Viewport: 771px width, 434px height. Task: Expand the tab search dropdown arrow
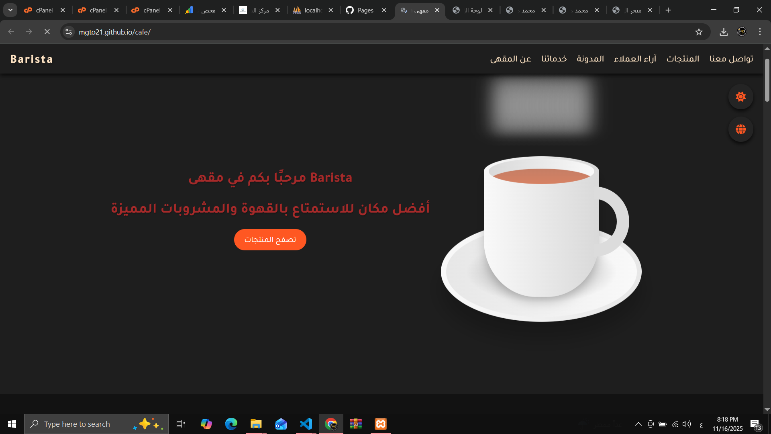point(10,10)
